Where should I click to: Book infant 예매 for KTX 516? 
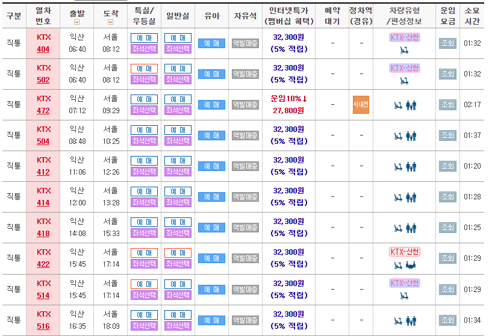[211, 320]
